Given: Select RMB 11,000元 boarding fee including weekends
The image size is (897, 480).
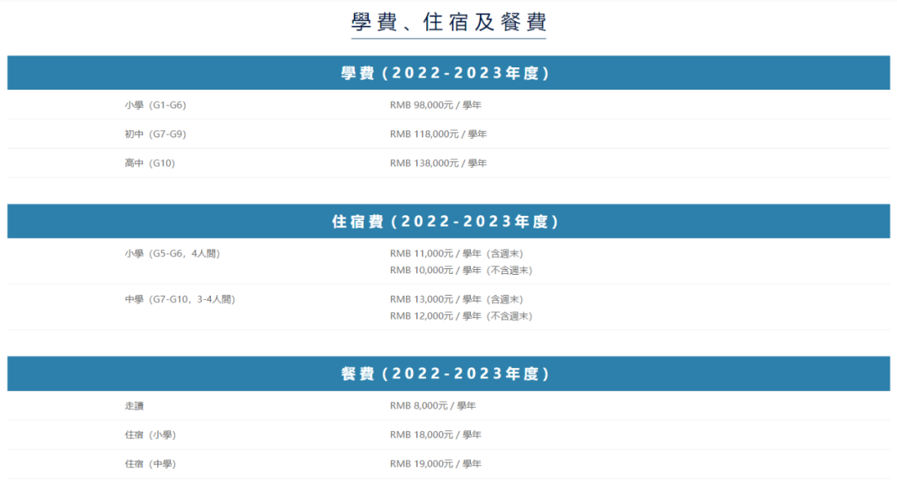Looking at the screenshot, I should point(456,253).
